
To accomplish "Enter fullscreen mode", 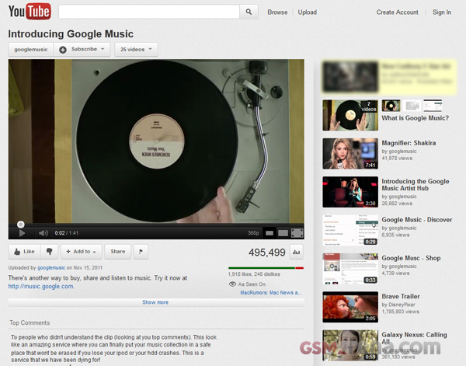I will point(297,233).
